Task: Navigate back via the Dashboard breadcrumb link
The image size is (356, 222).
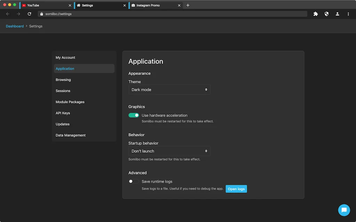Action: [15, 26]
